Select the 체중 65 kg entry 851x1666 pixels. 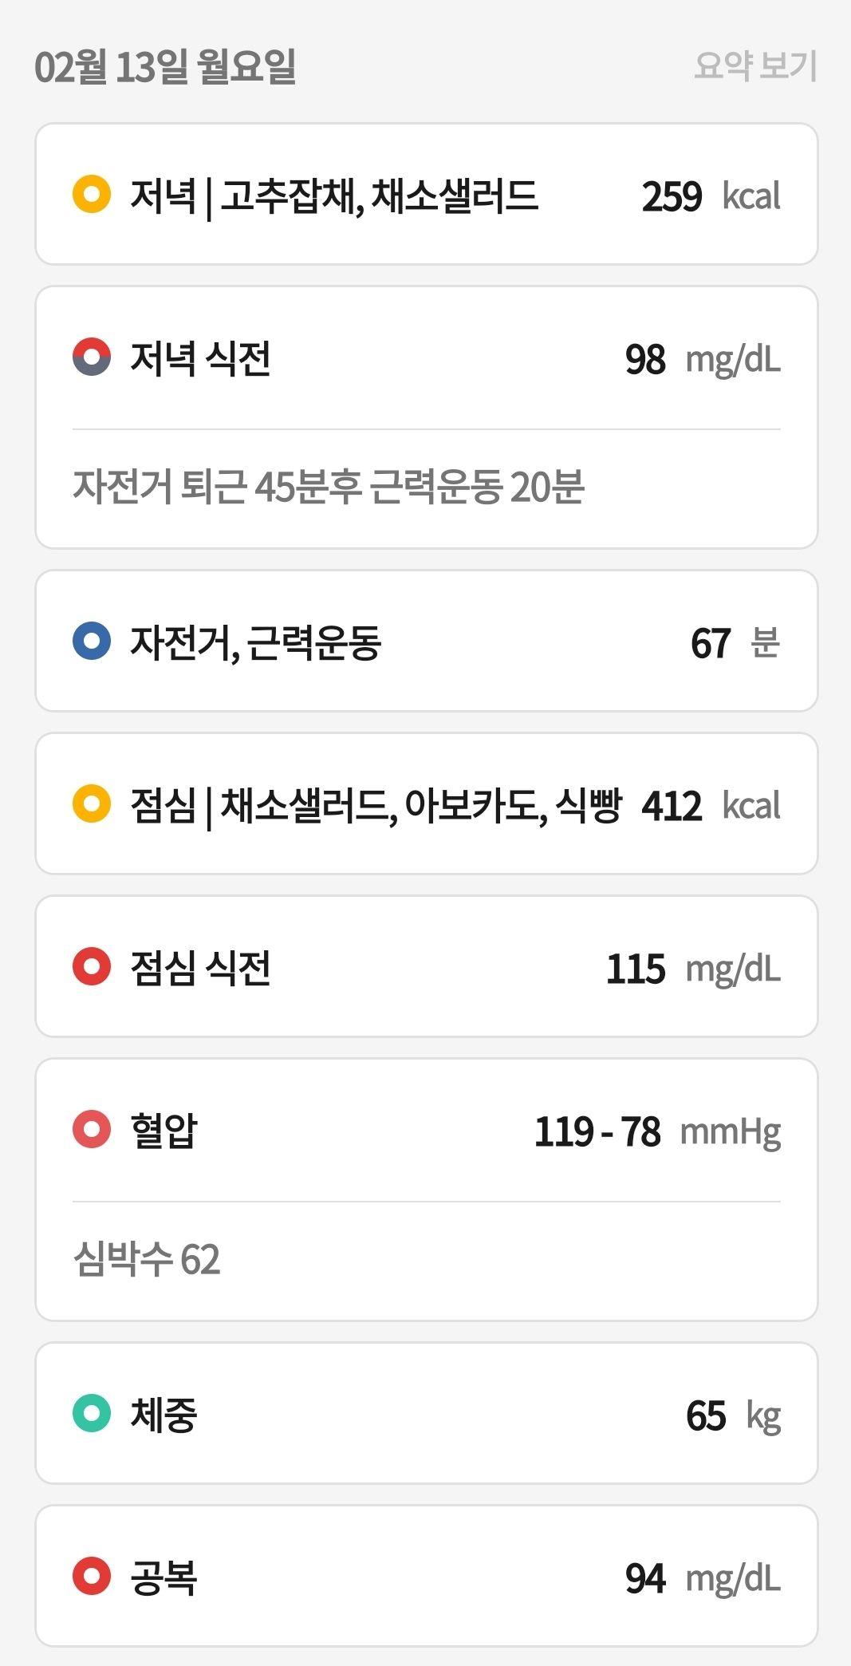[x=427, y=1413]
